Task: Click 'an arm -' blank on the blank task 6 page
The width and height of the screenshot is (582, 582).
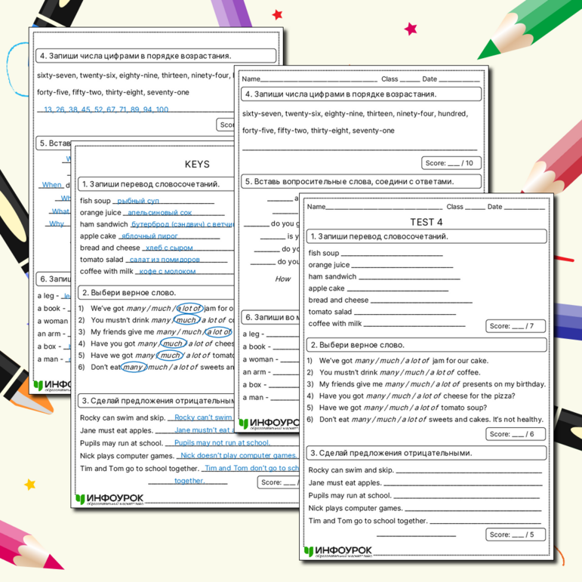Action: (x=286, y=372)
